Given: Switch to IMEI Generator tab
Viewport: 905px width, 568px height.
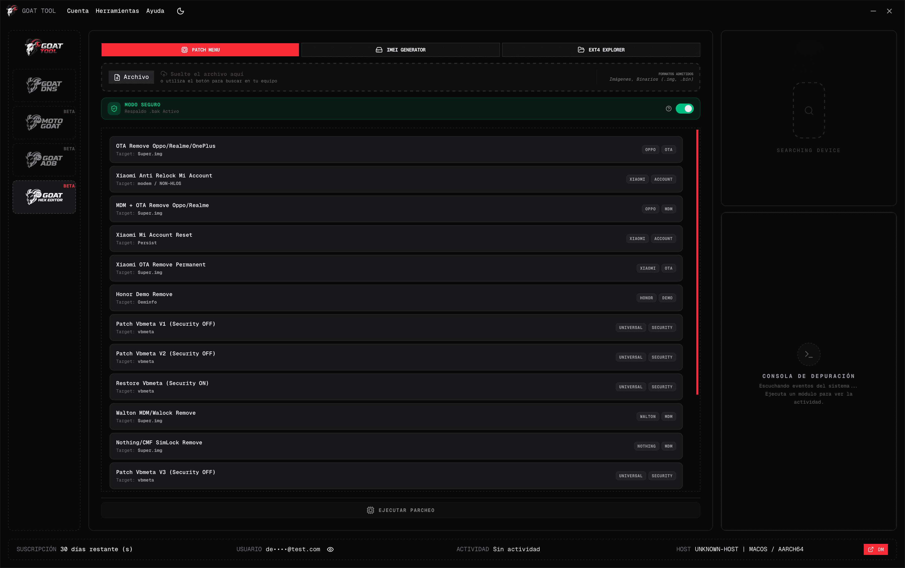Looking at the screenshot, I should 400,50.
